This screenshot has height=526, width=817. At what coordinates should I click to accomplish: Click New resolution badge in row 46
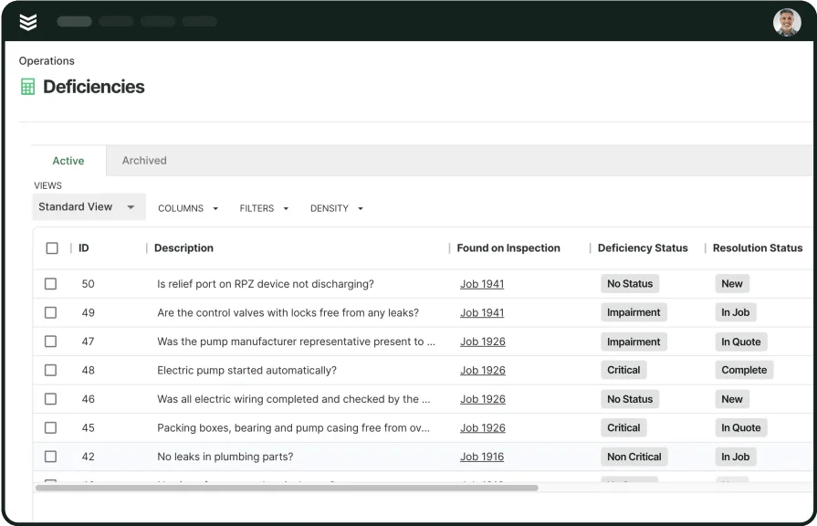pos(732,399)
